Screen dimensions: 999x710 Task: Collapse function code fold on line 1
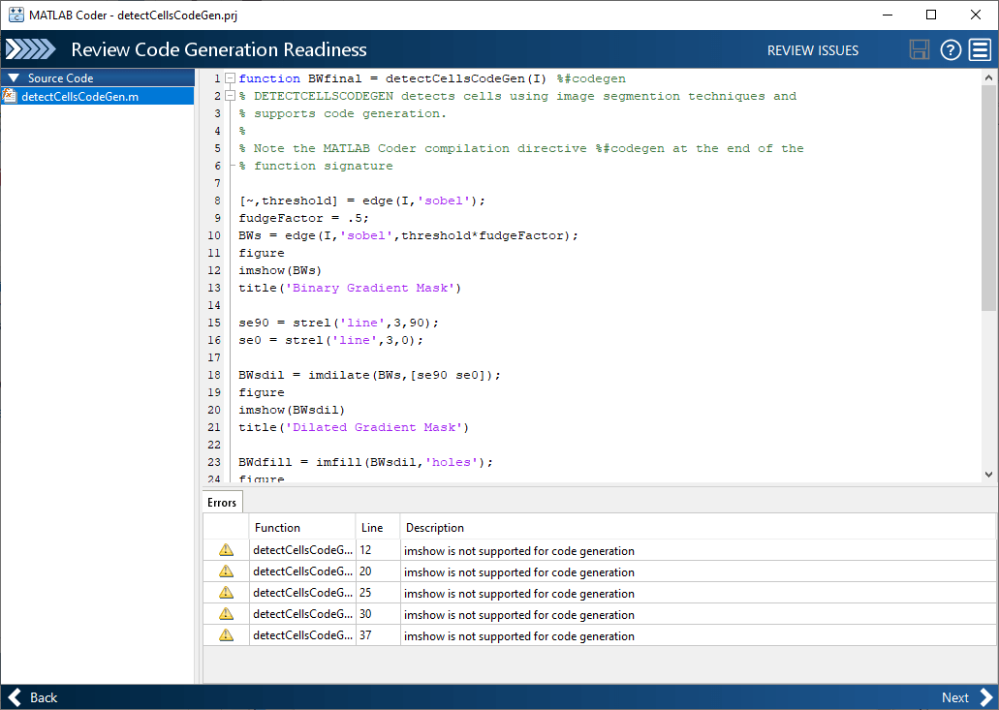click(230, 78)
